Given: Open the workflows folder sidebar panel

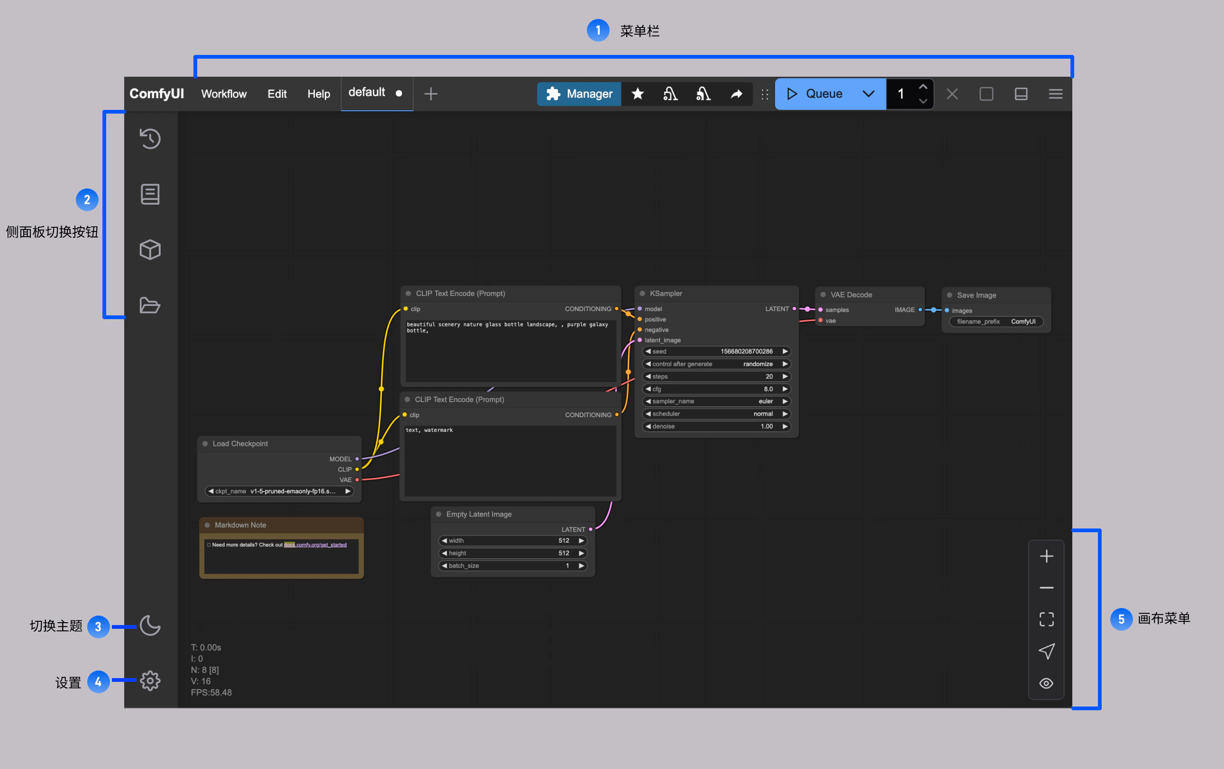Looking at the screenshot, I should coord(150,305).
